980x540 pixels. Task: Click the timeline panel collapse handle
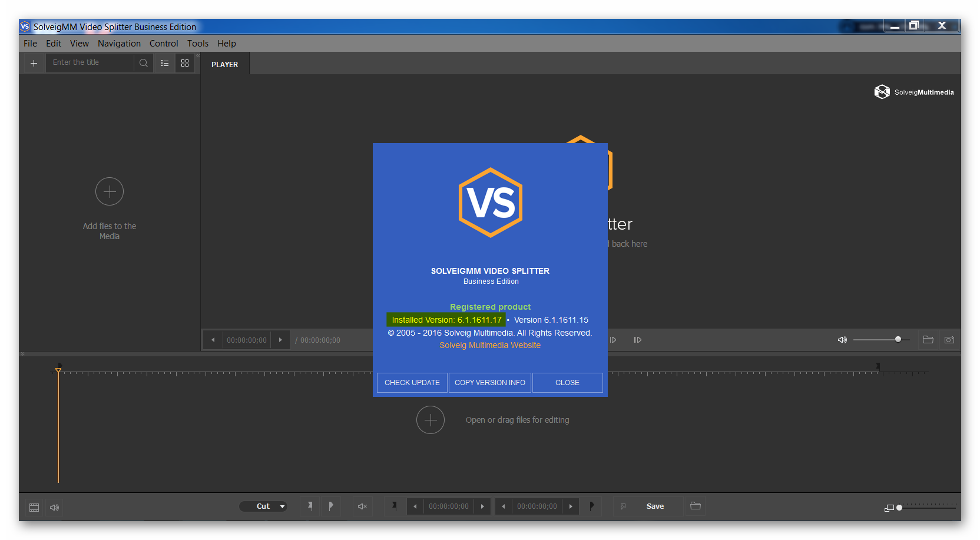tap(23, 354)
